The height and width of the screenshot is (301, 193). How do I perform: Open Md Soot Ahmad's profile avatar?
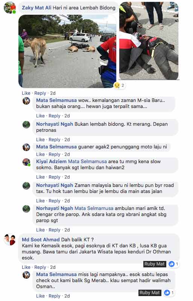click(x=10, y=240)
